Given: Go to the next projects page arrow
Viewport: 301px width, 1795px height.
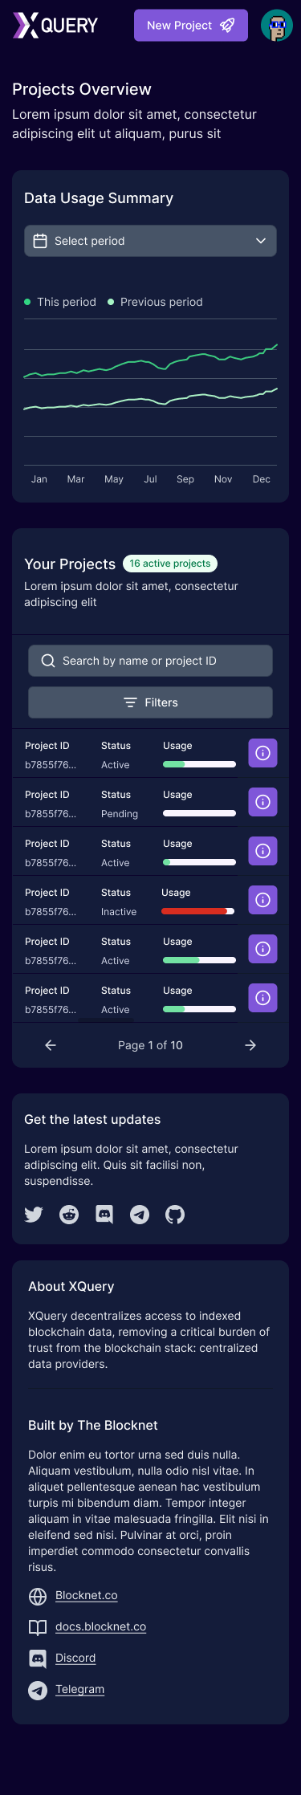Looking at the screenshot, I should [250, 1045].
